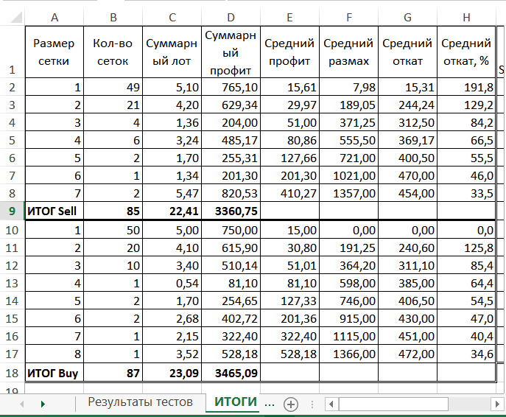Select row 18 header
506x417 pixels.
pyautogui.click(x=12, y=373)
